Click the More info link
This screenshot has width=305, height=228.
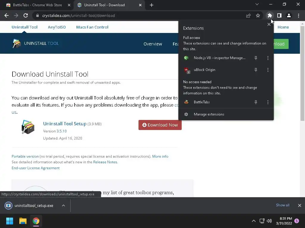pyautogui.click(x=160, y=156)
